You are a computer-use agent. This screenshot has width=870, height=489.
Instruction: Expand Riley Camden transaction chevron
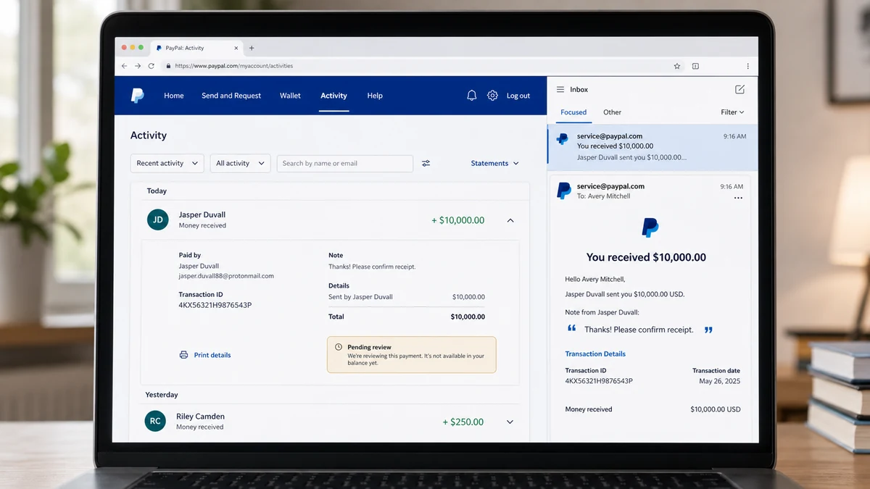pos(510,422)
